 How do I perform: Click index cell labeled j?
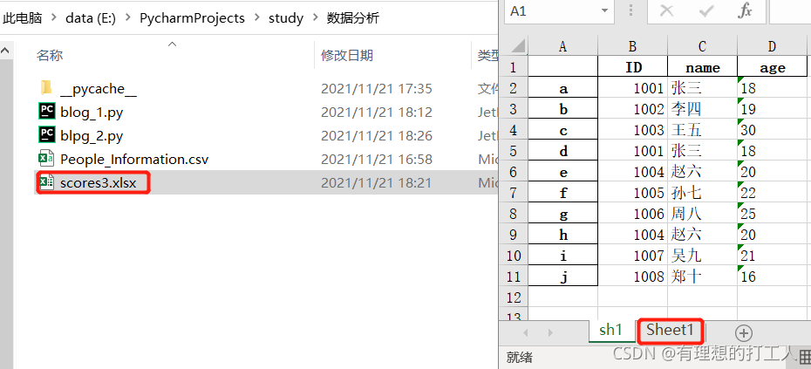click(562, 277)
